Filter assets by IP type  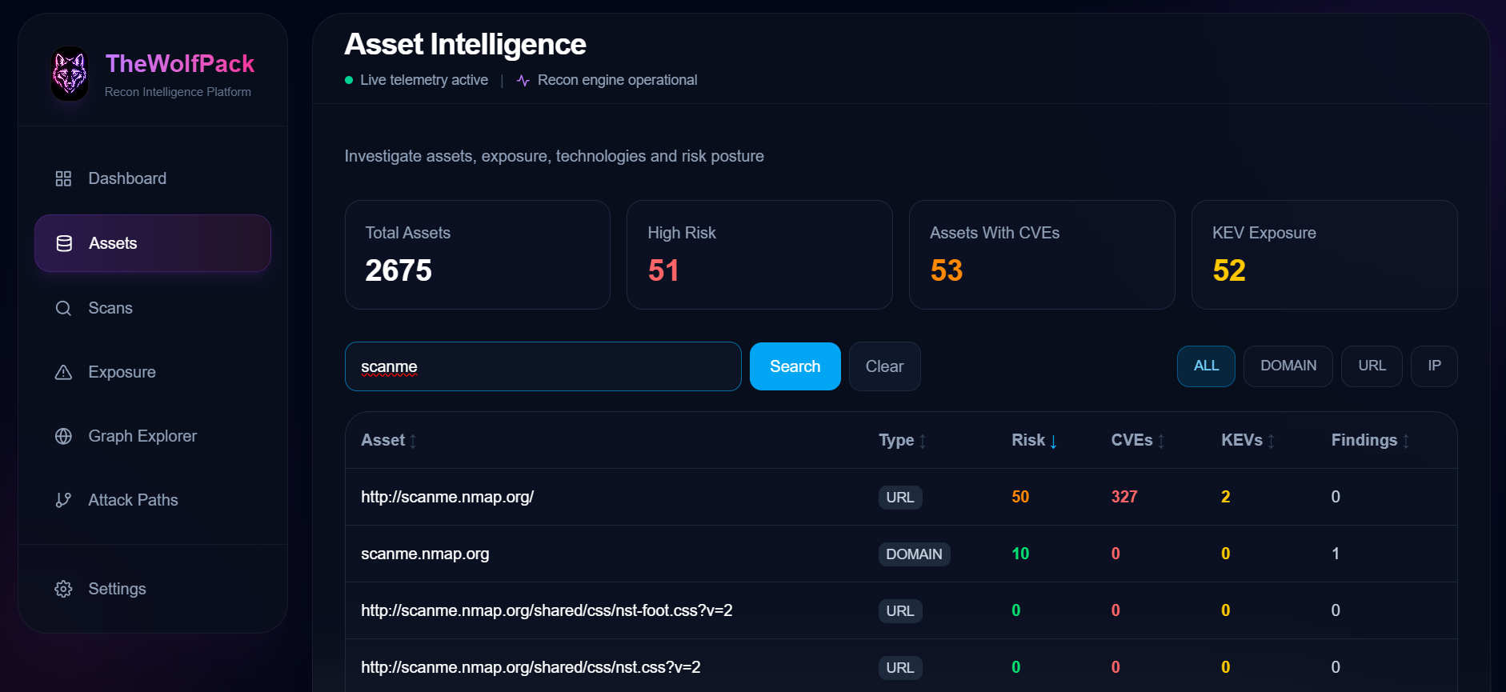coord(1434,366)
